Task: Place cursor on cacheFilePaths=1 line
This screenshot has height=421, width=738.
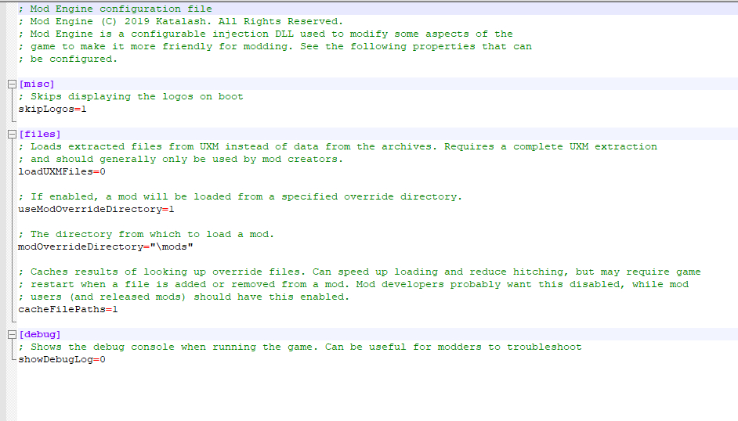Action: [67, 310]
